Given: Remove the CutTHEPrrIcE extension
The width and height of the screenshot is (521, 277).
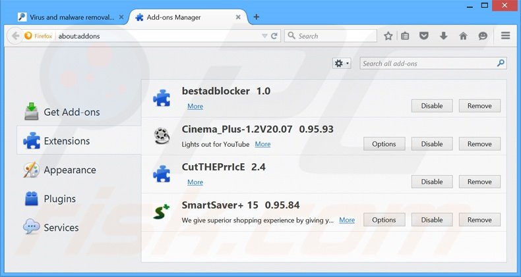Looking at the screenshot, I should (x=479, y=182).
